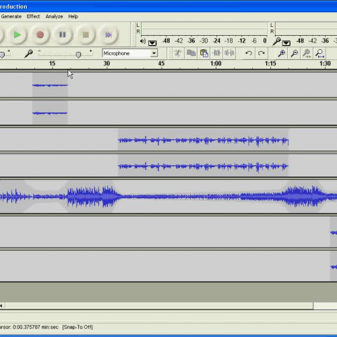Click the short clip in the first track's bottom channel

coord(50,113)
